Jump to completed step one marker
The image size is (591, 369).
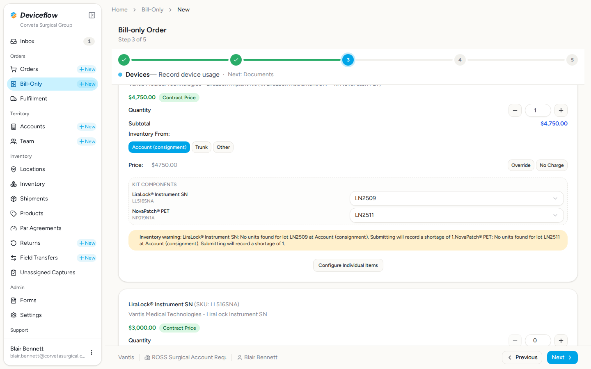[124, 60]
